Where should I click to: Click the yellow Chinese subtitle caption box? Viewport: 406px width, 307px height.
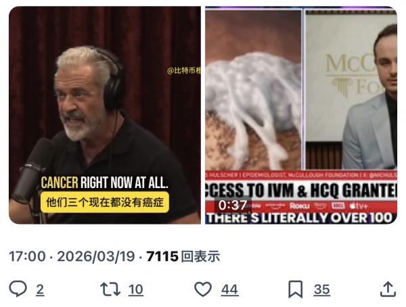pyautogui.click(x=105, y=202)
